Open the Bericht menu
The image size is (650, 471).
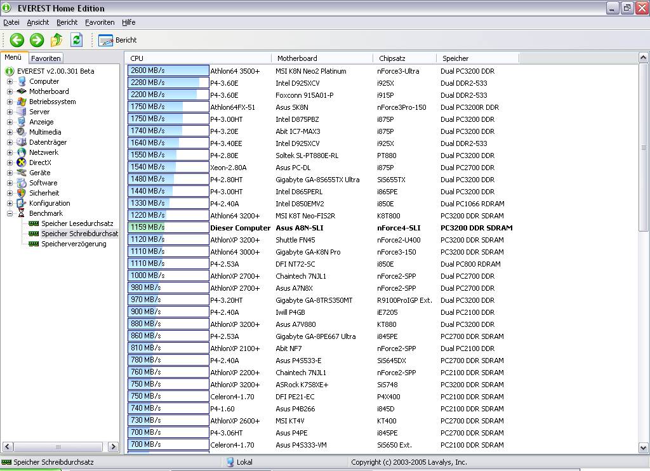pos(67,22)
